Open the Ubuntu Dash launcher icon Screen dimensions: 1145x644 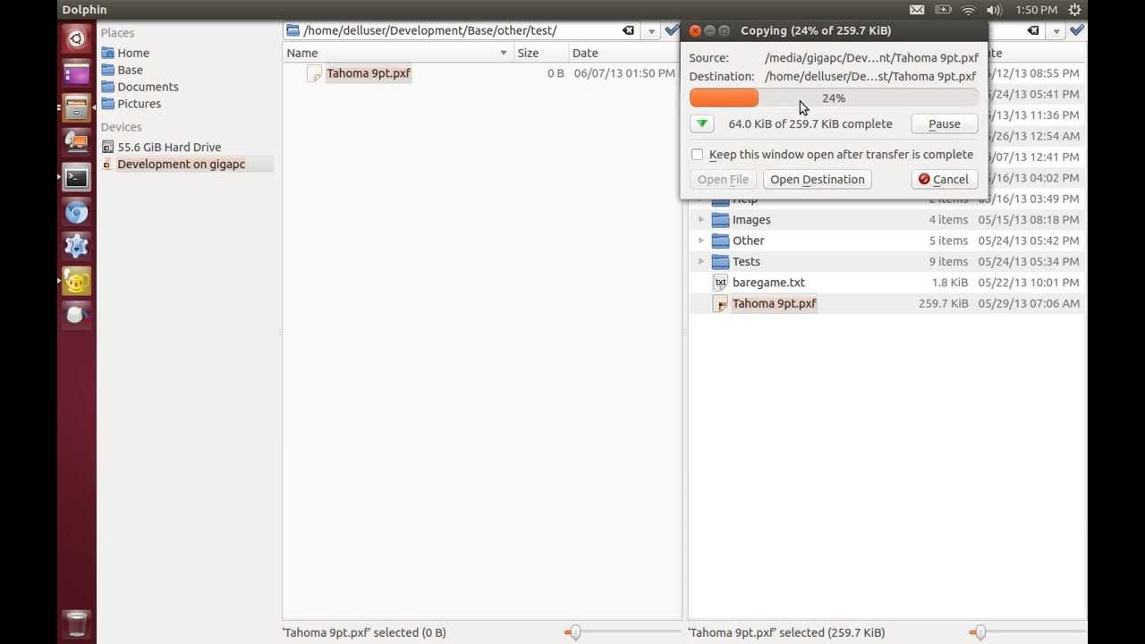click(76, 39)
